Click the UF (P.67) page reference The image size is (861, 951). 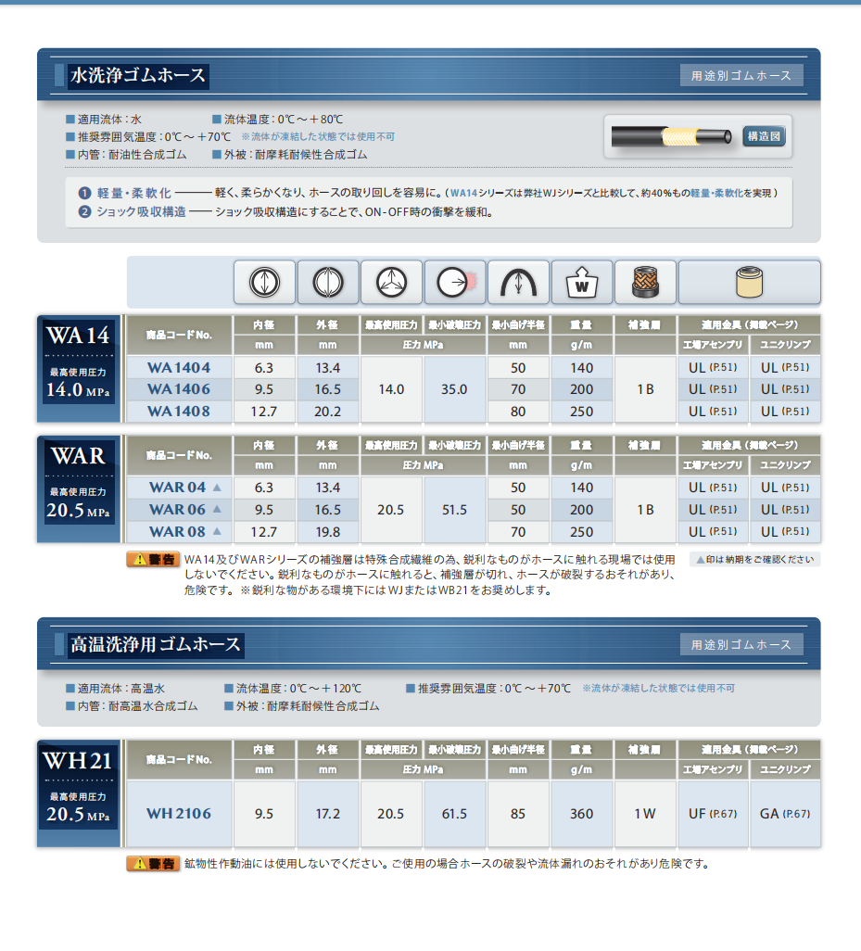click(x=712, y=814)
